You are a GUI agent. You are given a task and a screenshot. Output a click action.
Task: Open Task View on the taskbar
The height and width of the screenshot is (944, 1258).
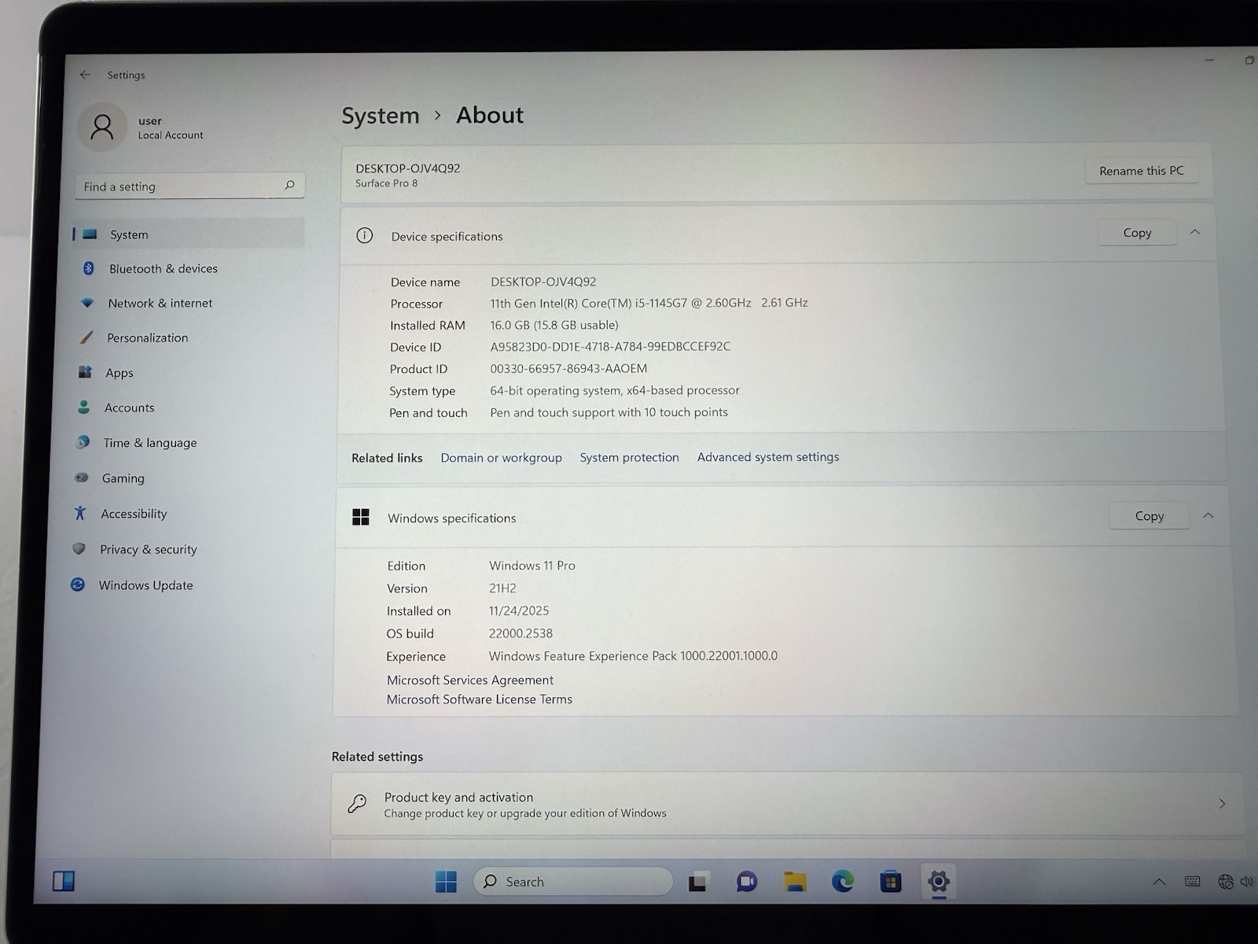(697, 883)
